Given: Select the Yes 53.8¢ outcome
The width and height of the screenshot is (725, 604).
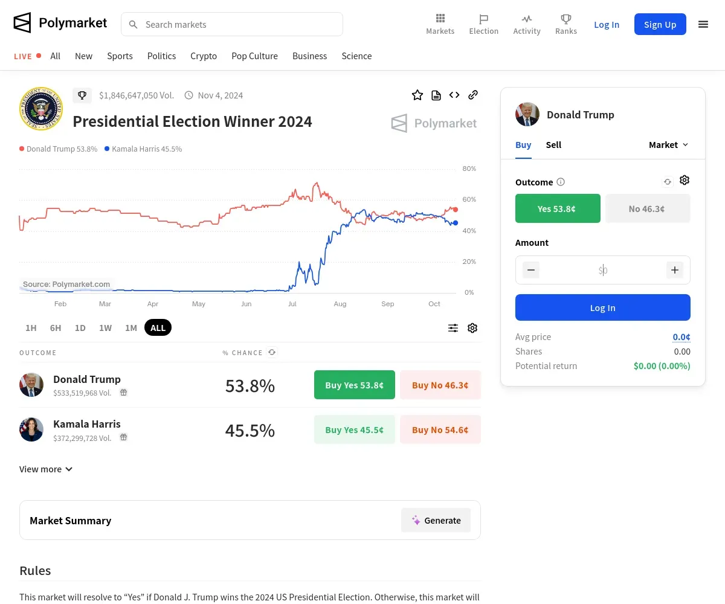Looking at the screenshot, I should [x=557, y=208].
